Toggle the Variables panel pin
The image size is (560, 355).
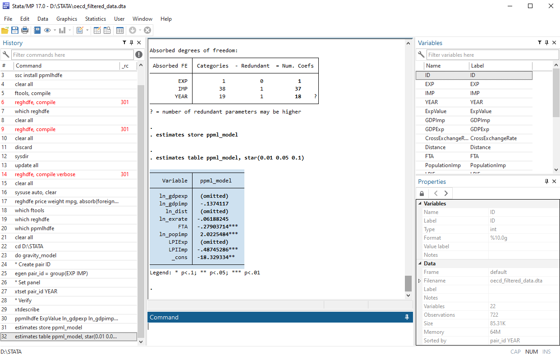coord(546,43)
